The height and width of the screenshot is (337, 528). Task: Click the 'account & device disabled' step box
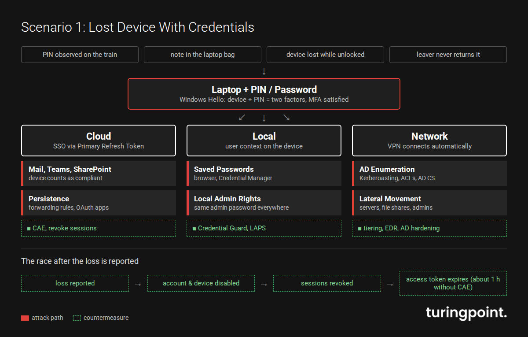201,283
